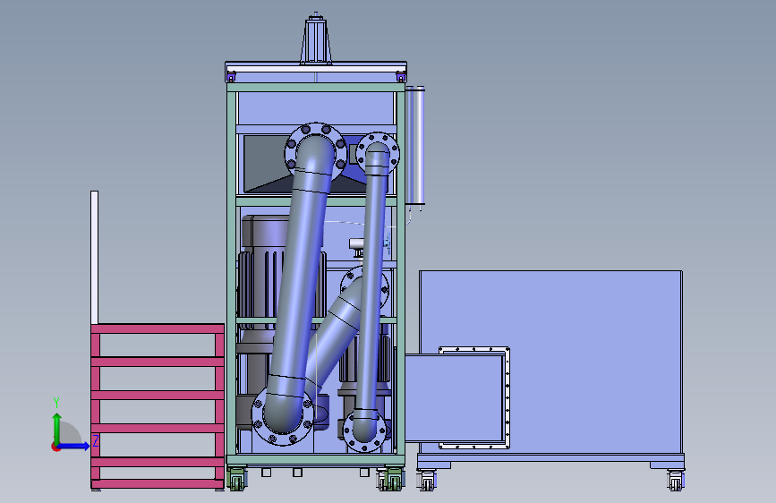Select the top rail of the pink staircase frame
776x503 pixels.
(x=158, y=328)
